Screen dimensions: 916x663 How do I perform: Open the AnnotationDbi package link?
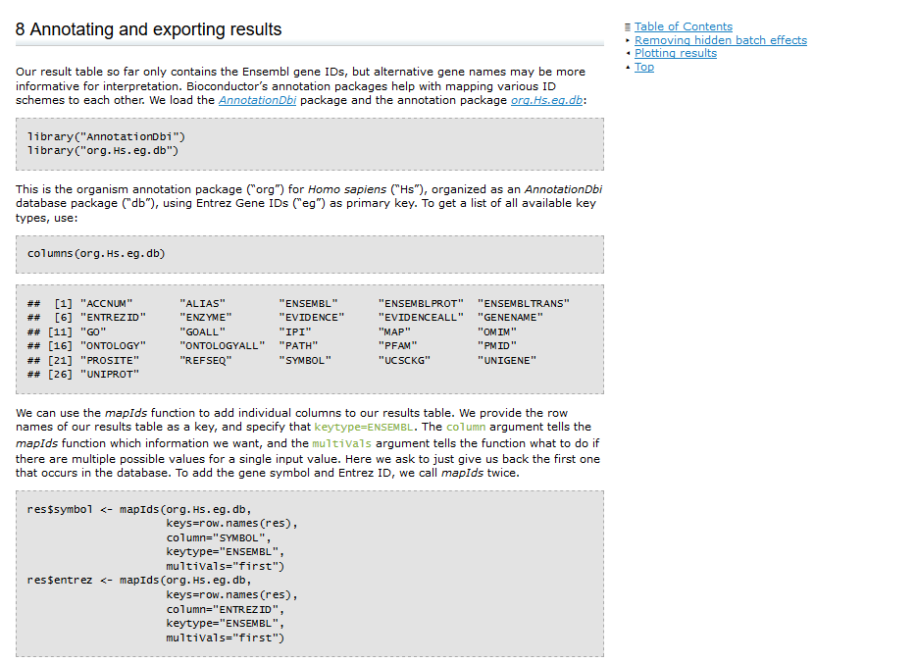(257, 100)
